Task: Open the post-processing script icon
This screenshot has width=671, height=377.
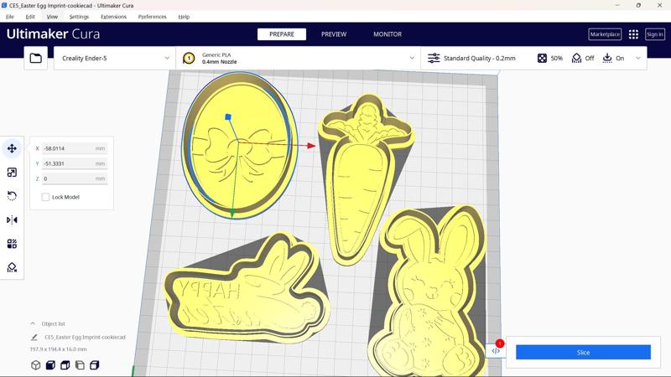Action: tap(496, 350)
